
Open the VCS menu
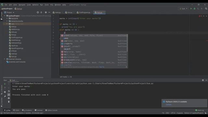tap(52, 5)
